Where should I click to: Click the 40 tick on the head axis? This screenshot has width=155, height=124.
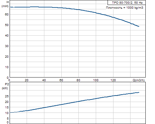(7, 36)
